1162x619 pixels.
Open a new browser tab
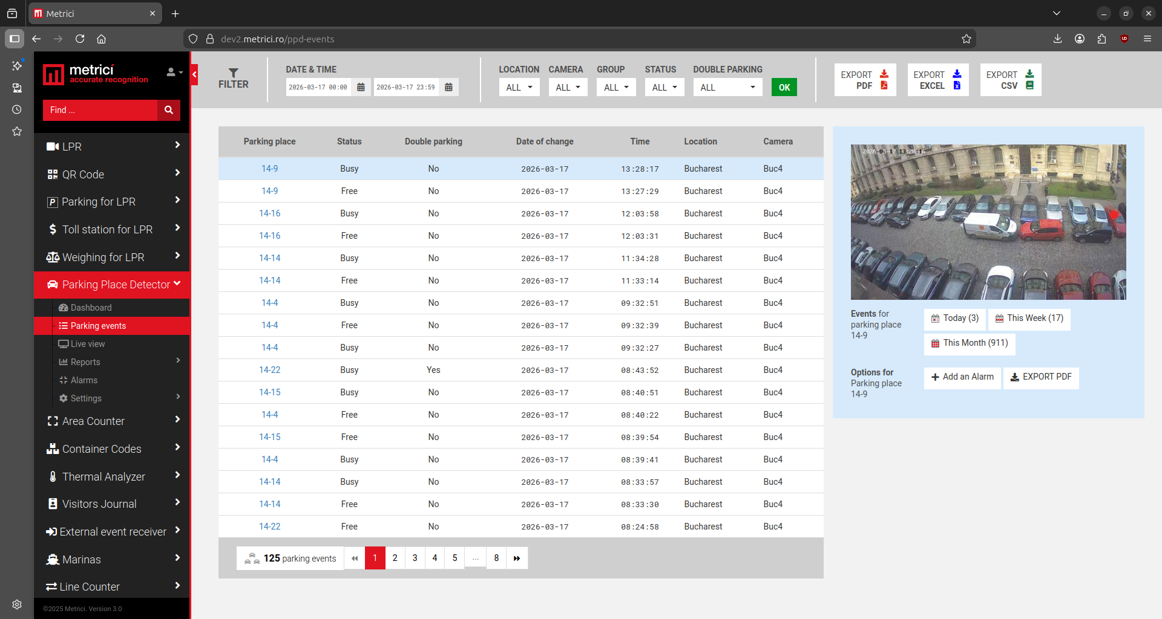pyautogui.click(x=176, y=13)
